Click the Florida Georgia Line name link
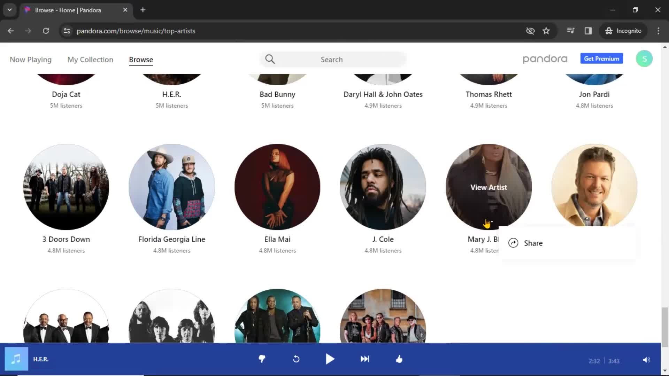669x376 pixels. [172, 239]
